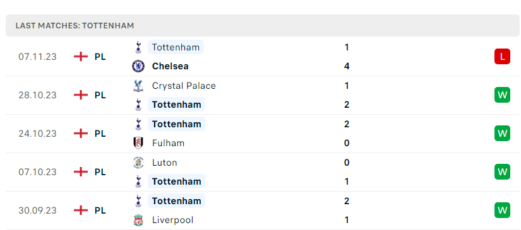Click the Chelsea club crest icon
The image size is (521, 230).
[138, 66]
